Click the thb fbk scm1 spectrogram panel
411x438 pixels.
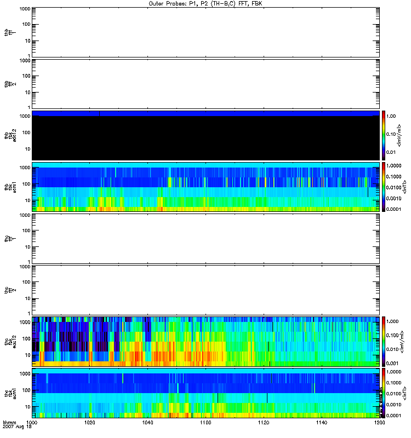(206, 187)
